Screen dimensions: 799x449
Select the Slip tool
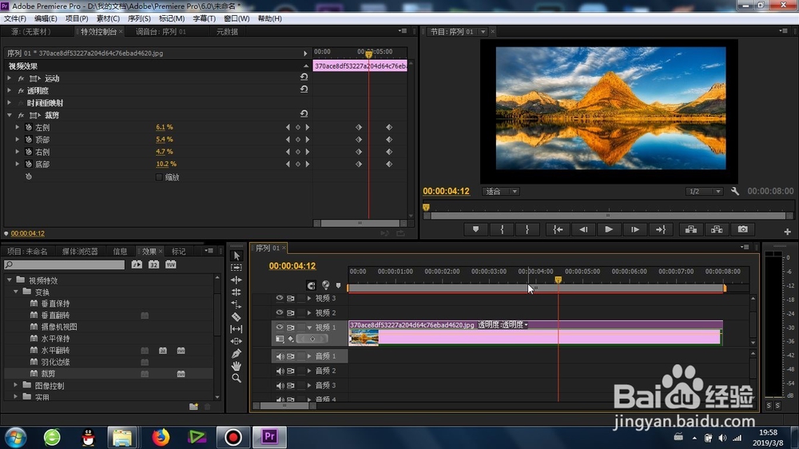(x=237, y=328)
